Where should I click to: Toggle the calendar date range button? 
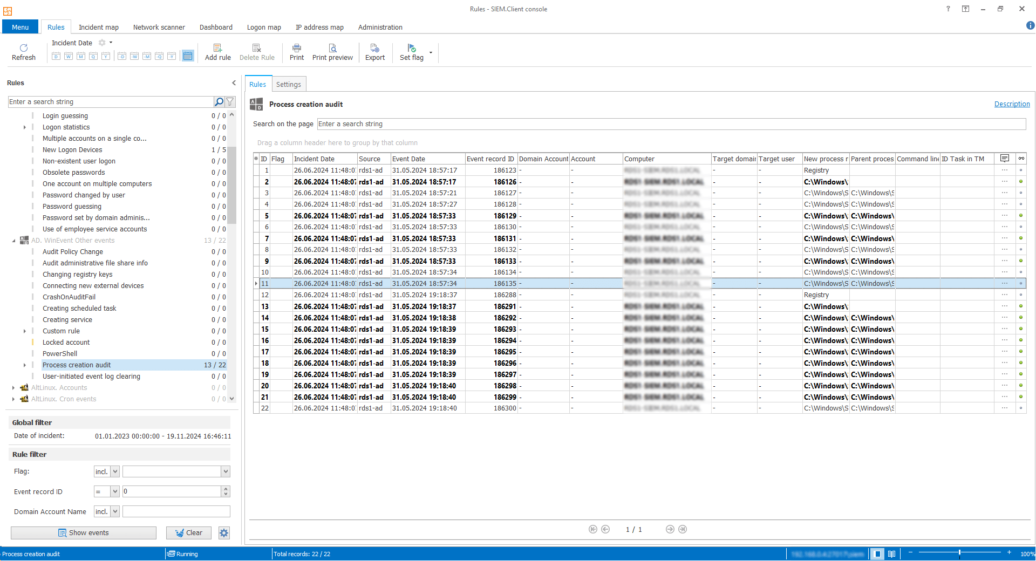tap(188, 56)
